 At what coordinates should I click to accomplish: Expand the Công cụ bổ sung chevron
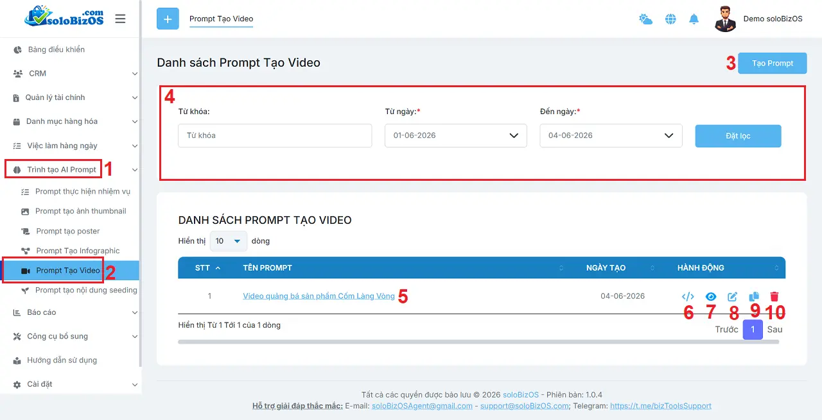point(135,337)
